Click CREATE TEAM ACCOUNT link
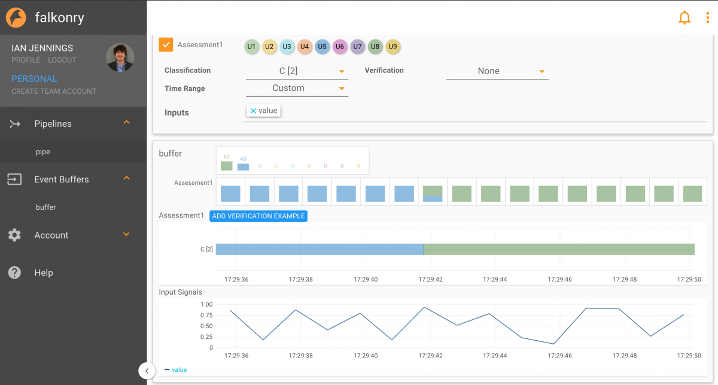Screen dimensions: 718x385 [54, 91]
